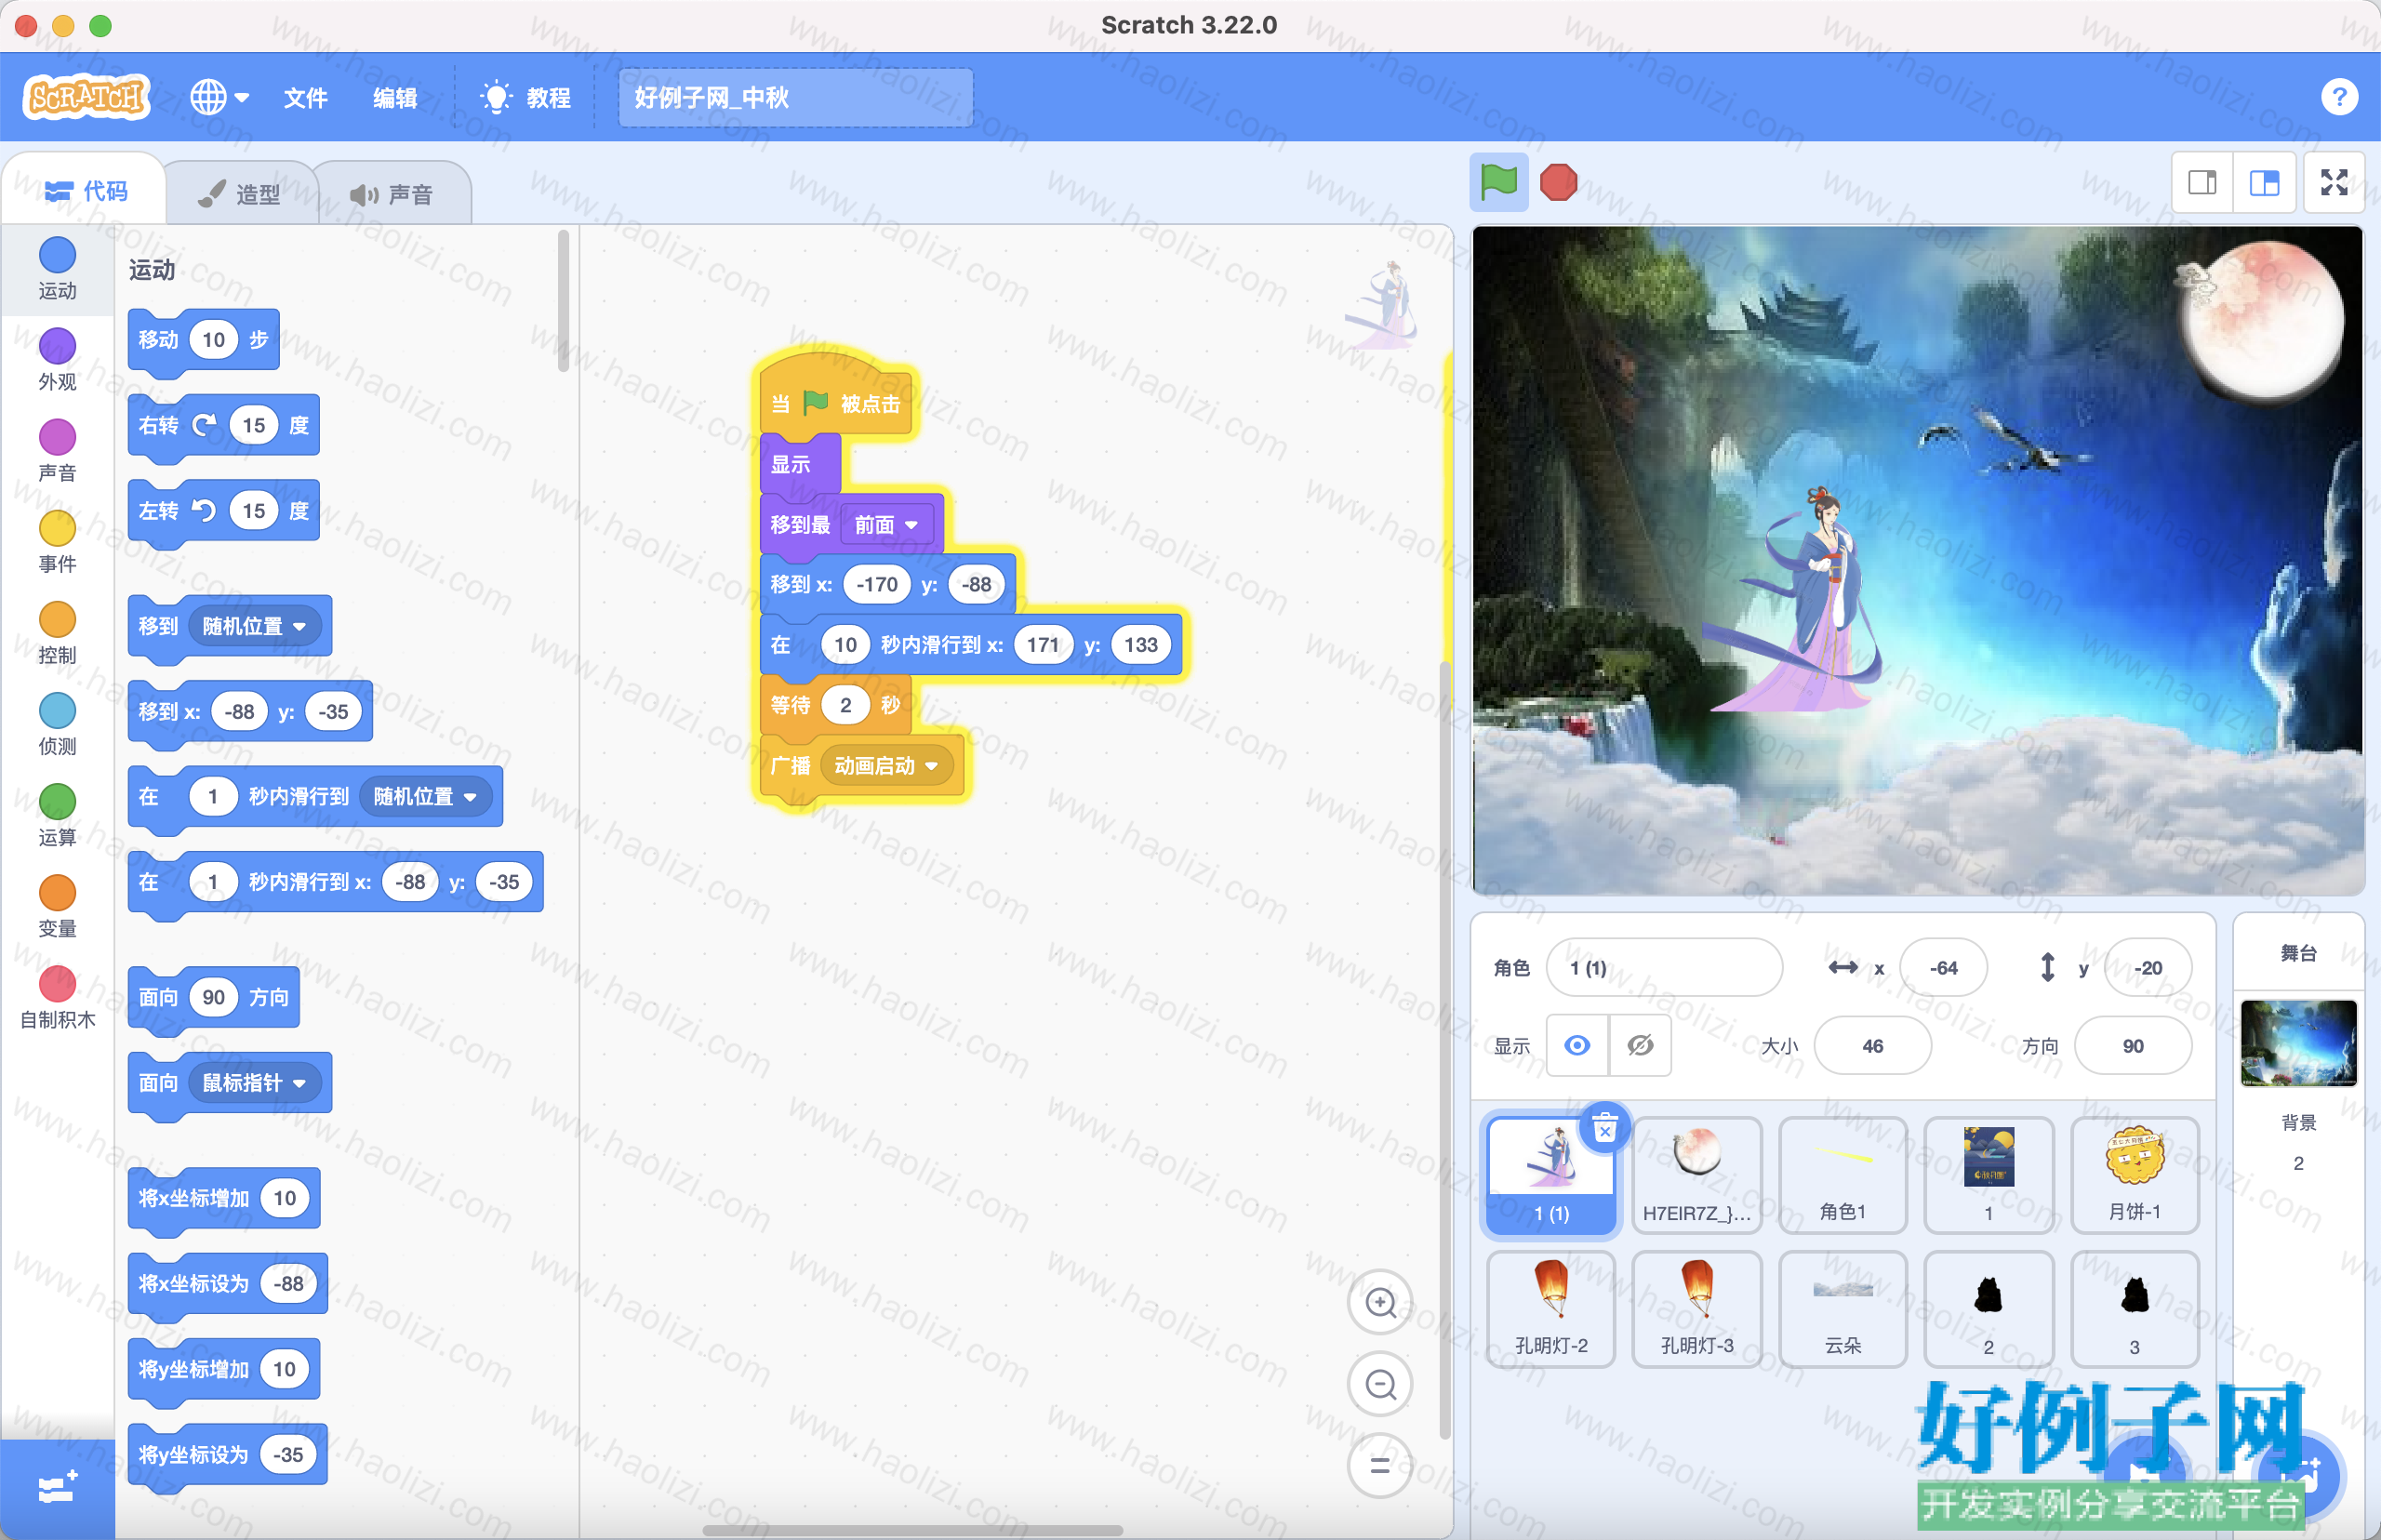Edit the sprite name field 1 (1)
Viewport: 2381px width, 1540px height.
click(x=1664, y=967)
